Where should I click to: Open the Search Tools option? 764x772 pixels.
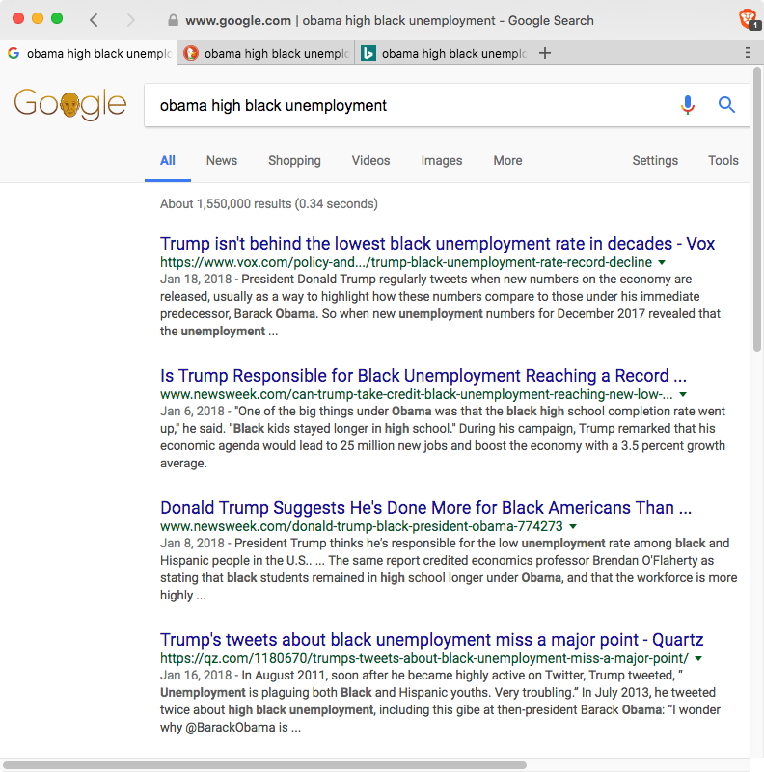click(723, 161)
